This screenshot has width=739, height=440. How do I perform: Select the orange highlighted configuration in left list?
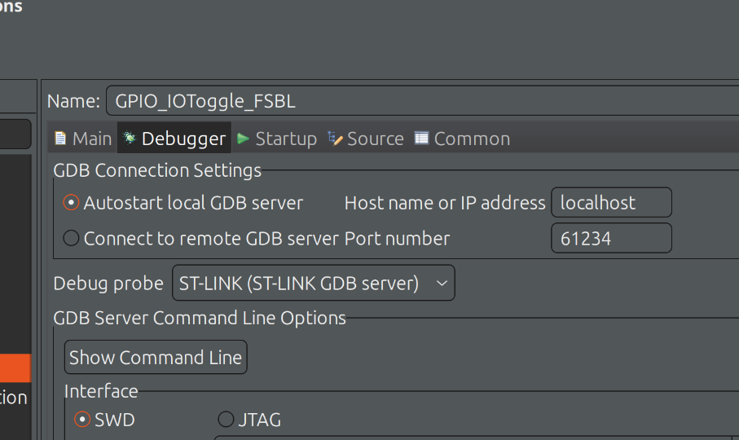(x=15, y=367)
